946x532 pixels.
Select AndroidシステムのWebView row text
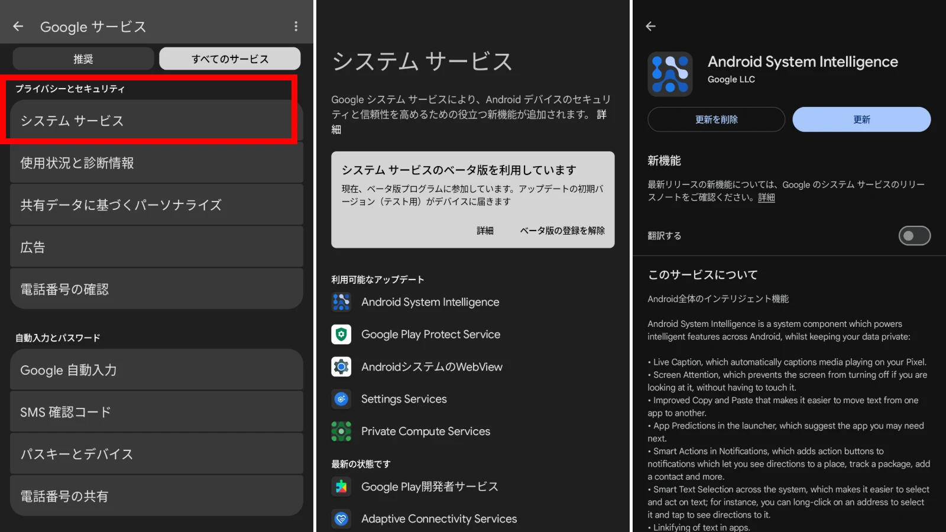point(432,367)
